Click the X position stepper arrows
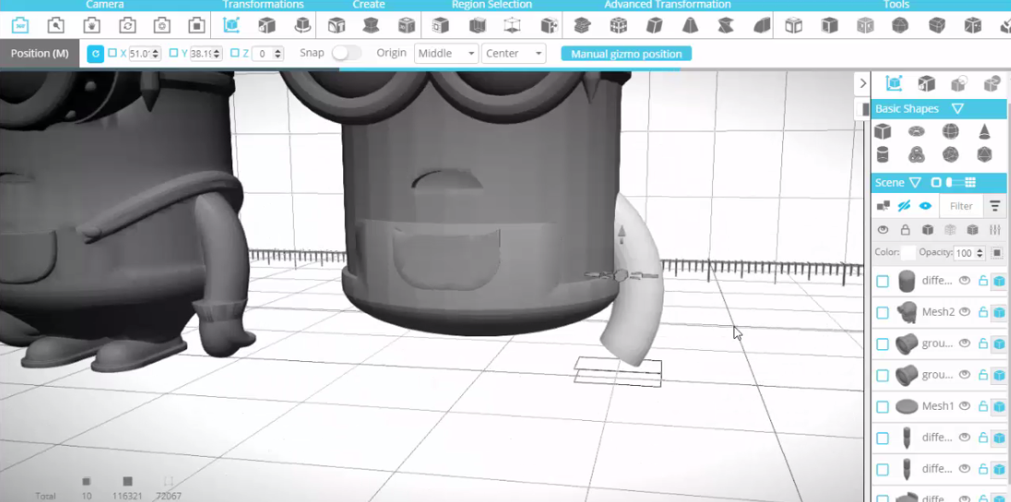Viewport: 1011px width, 502px height. coord(155,54)
